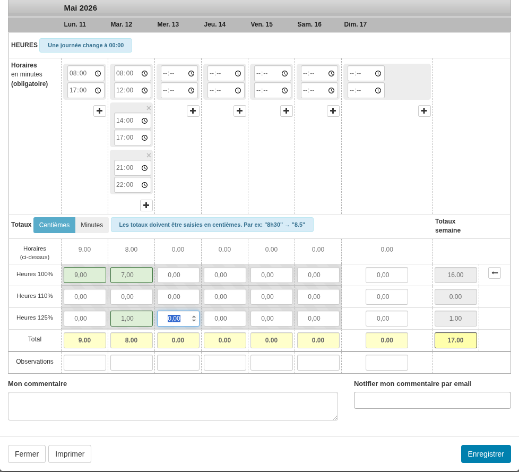Remove the 21:00–22:00 slot on Tuesday
The width and height of the screenshot is (519, 472).
(149, 155)
